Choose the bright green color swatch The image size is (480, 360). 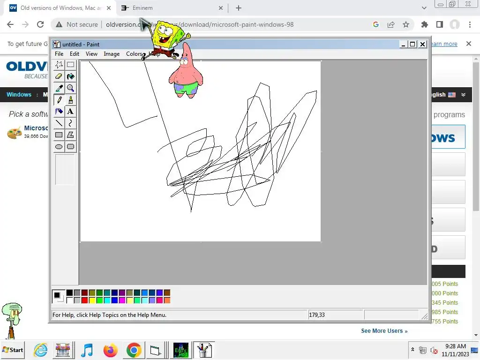(x=99, y=300)
